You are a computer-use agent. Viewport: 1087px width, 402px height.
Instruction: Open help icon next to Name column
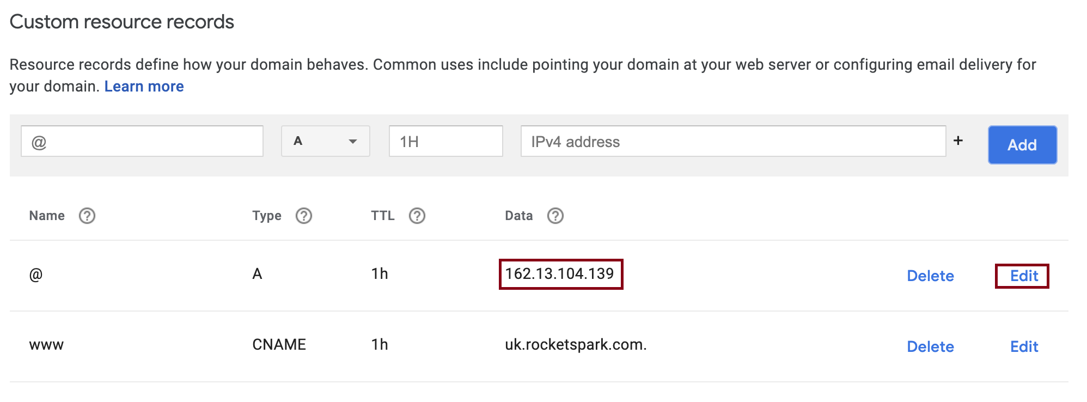pyautogui.click(x=87, y=216)
